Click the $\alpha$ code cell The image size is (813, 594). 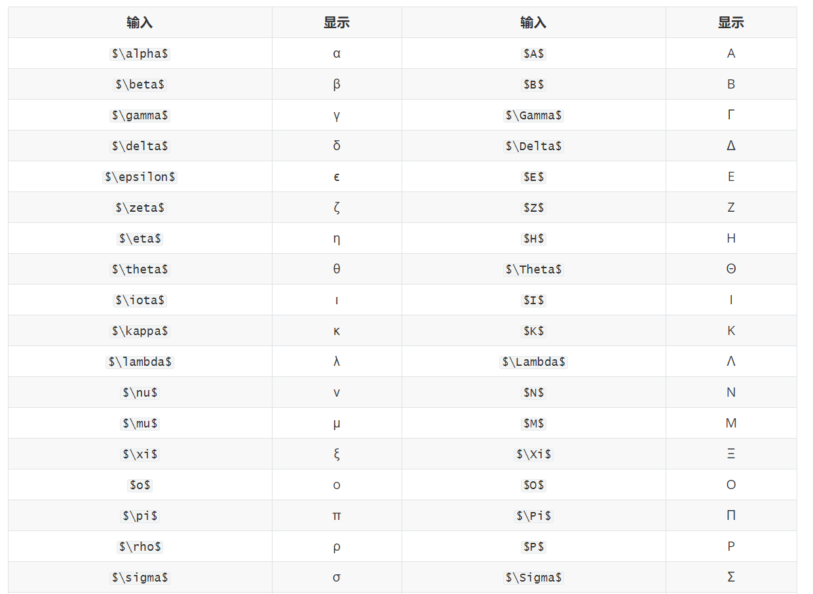click(x=140, y=54)
